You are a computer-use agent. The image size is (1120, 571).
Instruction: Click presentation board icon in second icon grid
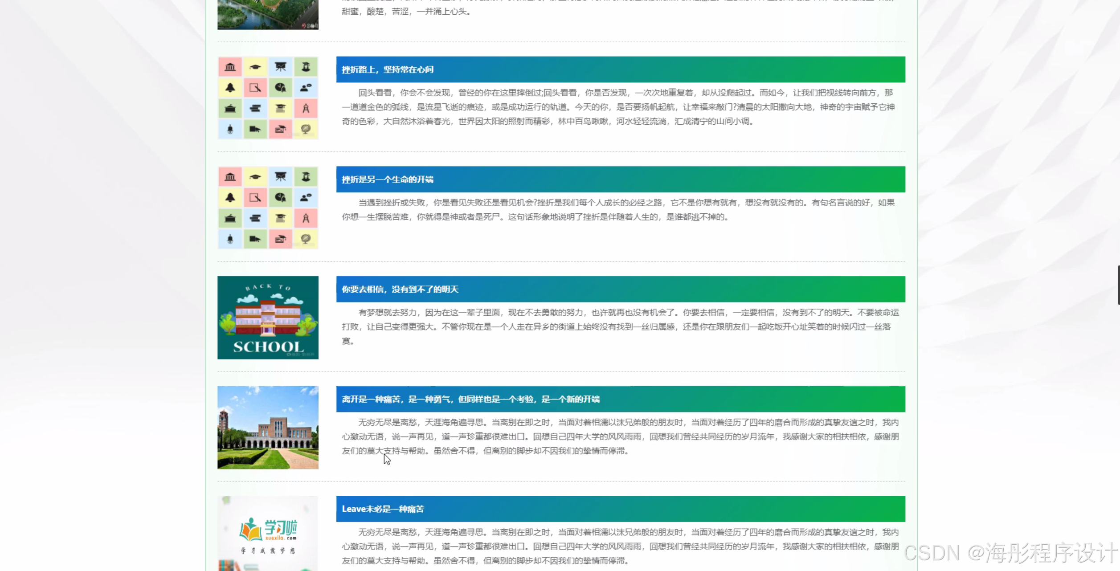tap(280, 177)
